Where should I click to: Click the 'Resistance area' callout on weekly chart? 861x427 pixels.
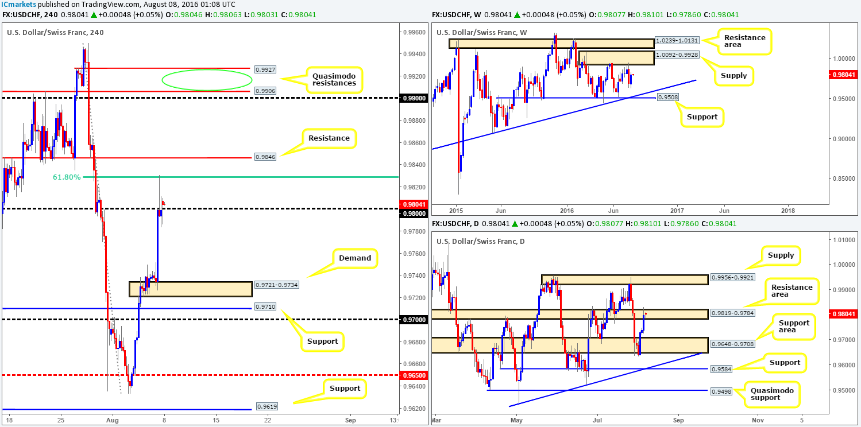tap(744, 42)
